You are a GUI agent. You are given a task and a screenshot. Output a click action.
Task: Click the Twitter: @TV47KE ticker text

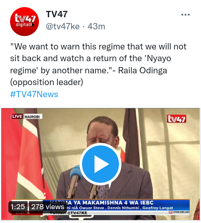click(68, 213)
